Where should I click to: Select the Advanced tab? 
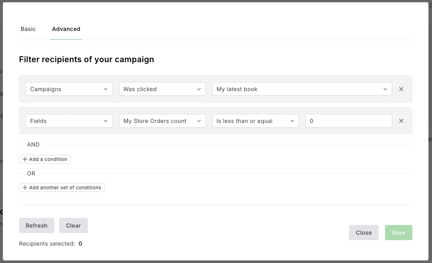pyautogui.click(x=66, y=29)
